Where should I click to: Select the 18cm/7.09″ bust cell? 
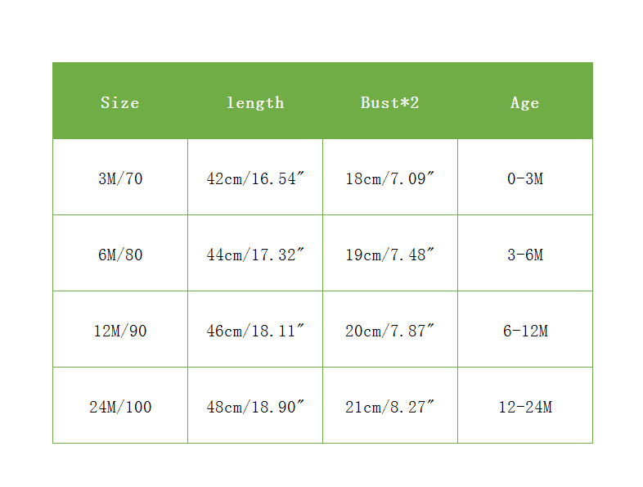(390, 178)
